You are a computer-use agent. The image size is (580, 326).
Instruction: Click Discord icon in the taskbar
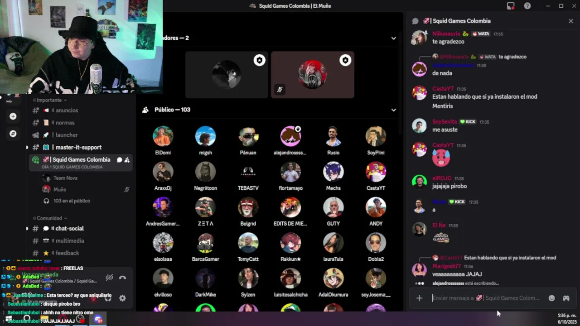pyautogui.click(x=98, y=319)
